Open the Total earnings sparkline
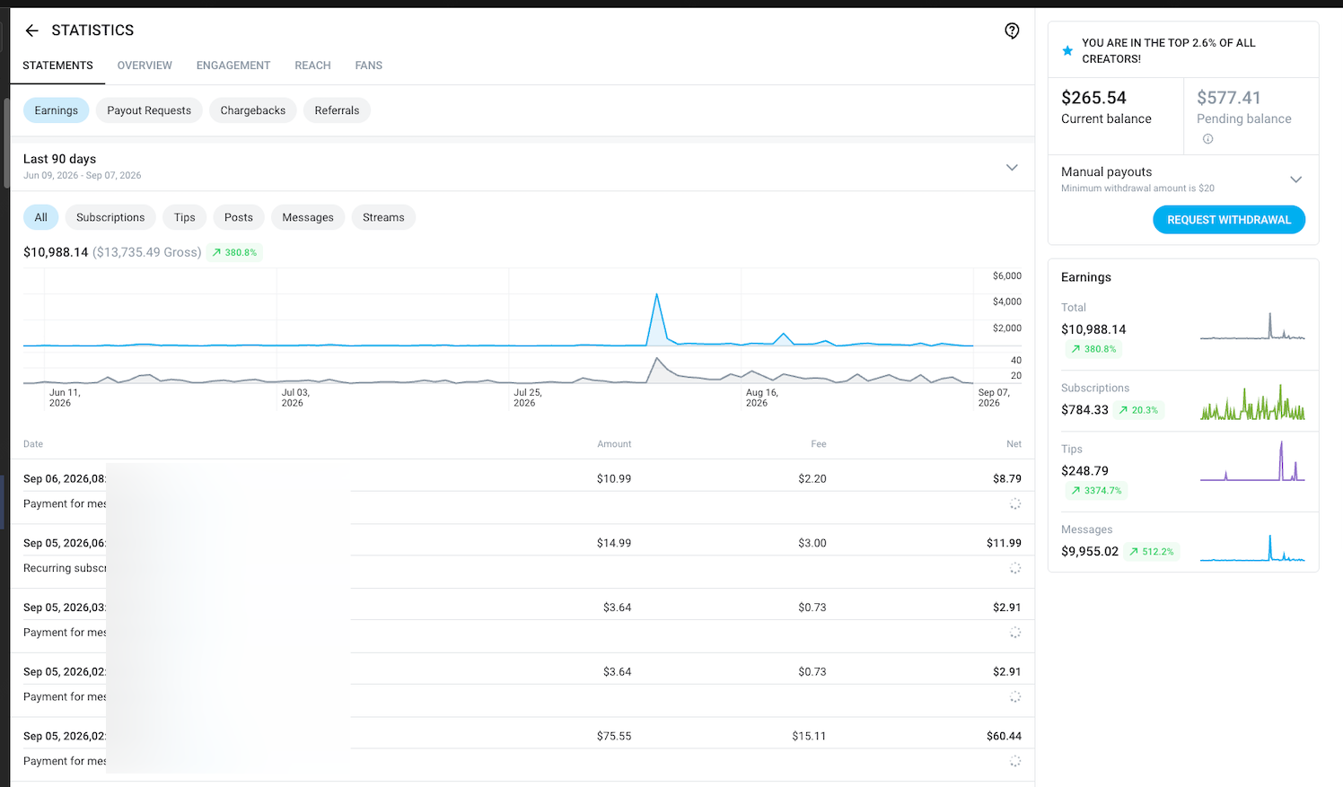Viewport: 1343px width, 787px height. point(1252,327)
